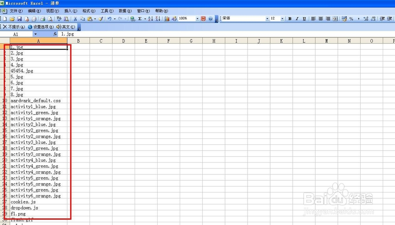The height and width of the screenshot is (225, 395).
Task: Toggle bold formatting
Action: click(290, 19)
